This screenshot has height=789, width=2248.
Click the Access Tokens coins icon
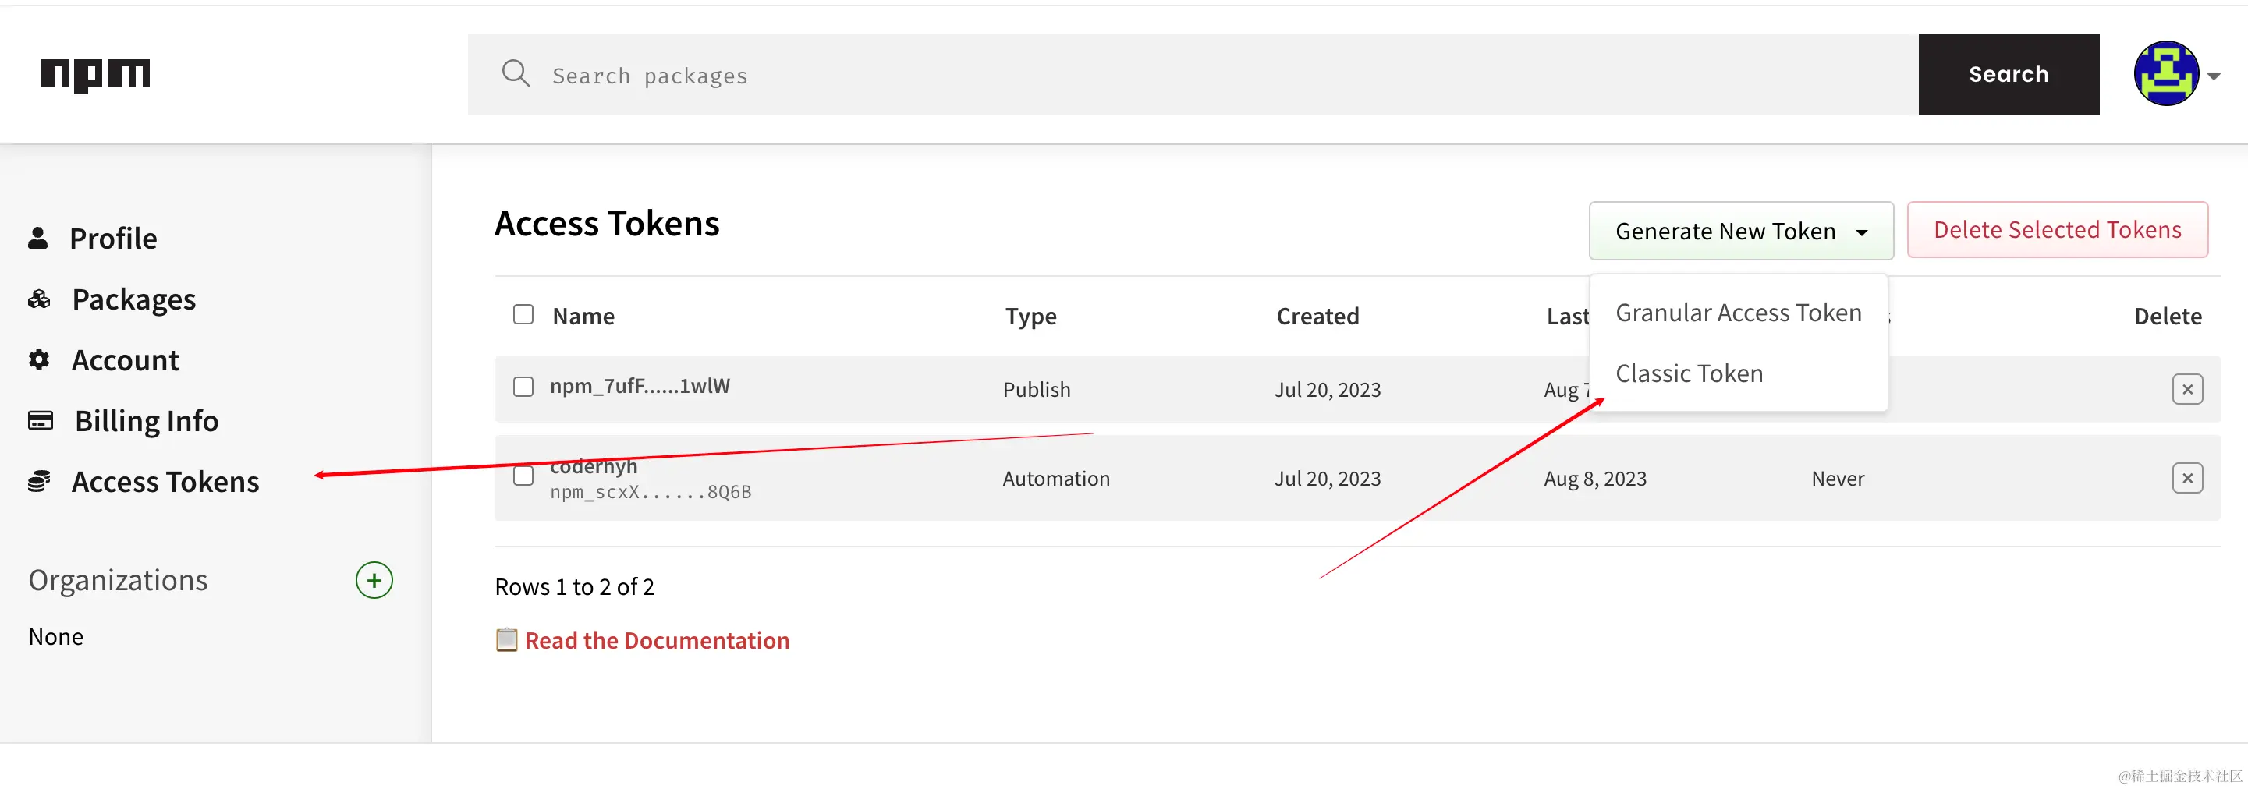tap(39, 481)
